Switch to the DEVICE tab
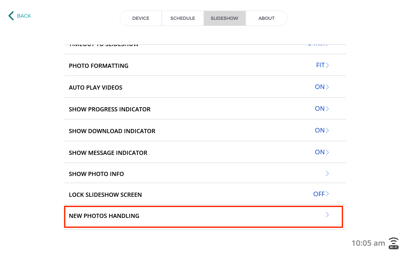This screenshot has height=256, width=410. point(141,18)
